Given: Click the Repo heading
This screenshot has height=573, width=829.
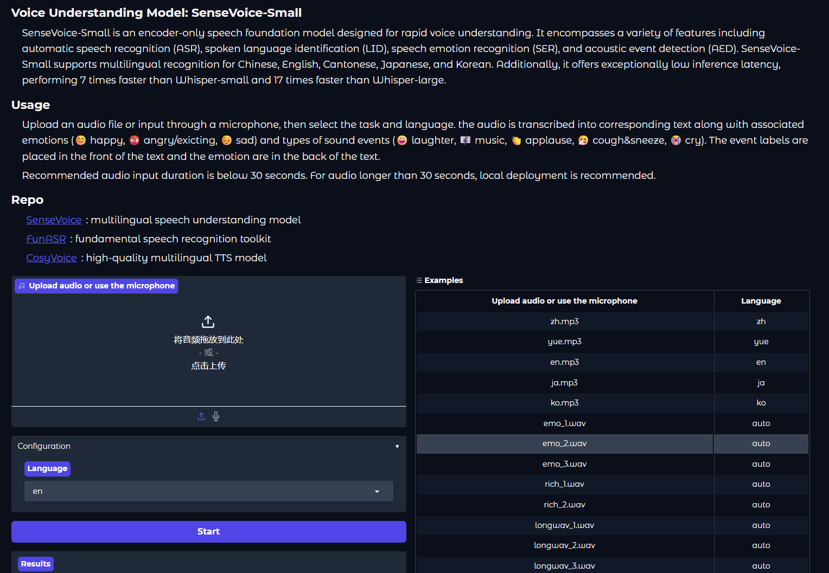Looking at the screenshot, I should [x=27, y=200].
